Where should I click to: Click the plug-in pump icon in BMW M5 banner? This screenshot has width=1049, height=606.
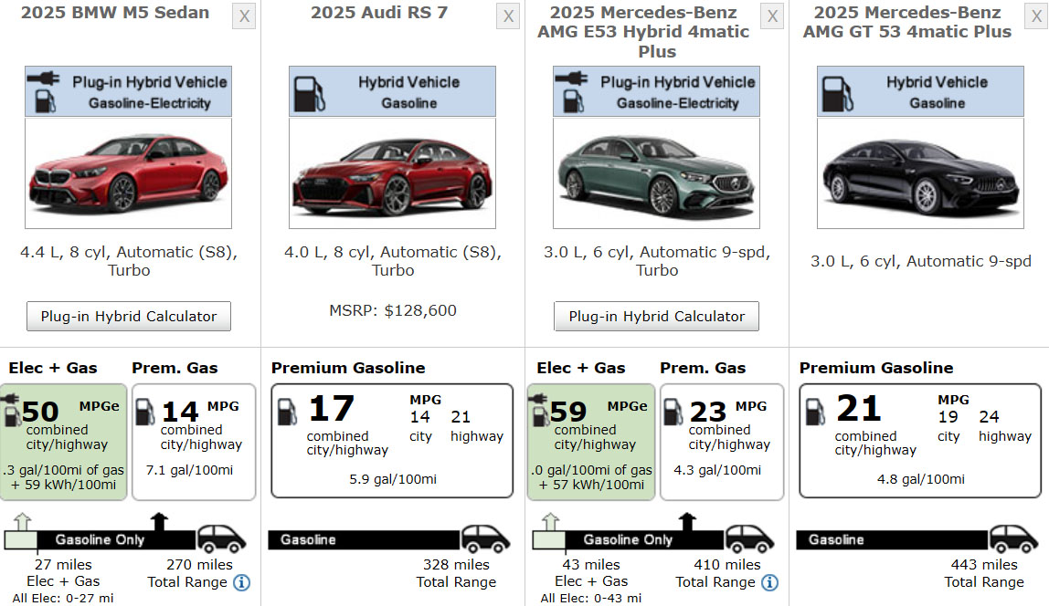coord(43,91)
